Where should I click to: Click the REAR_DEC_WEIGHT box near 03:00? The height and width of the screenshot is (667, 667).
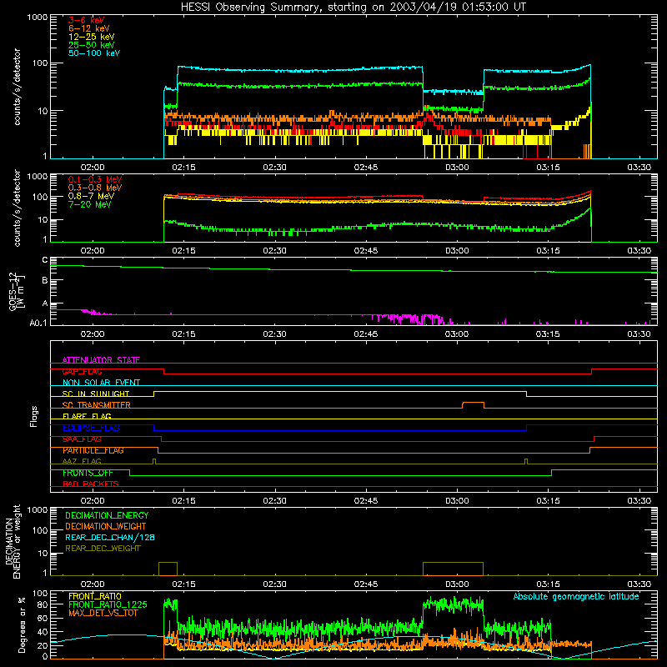tap(453, 569)
